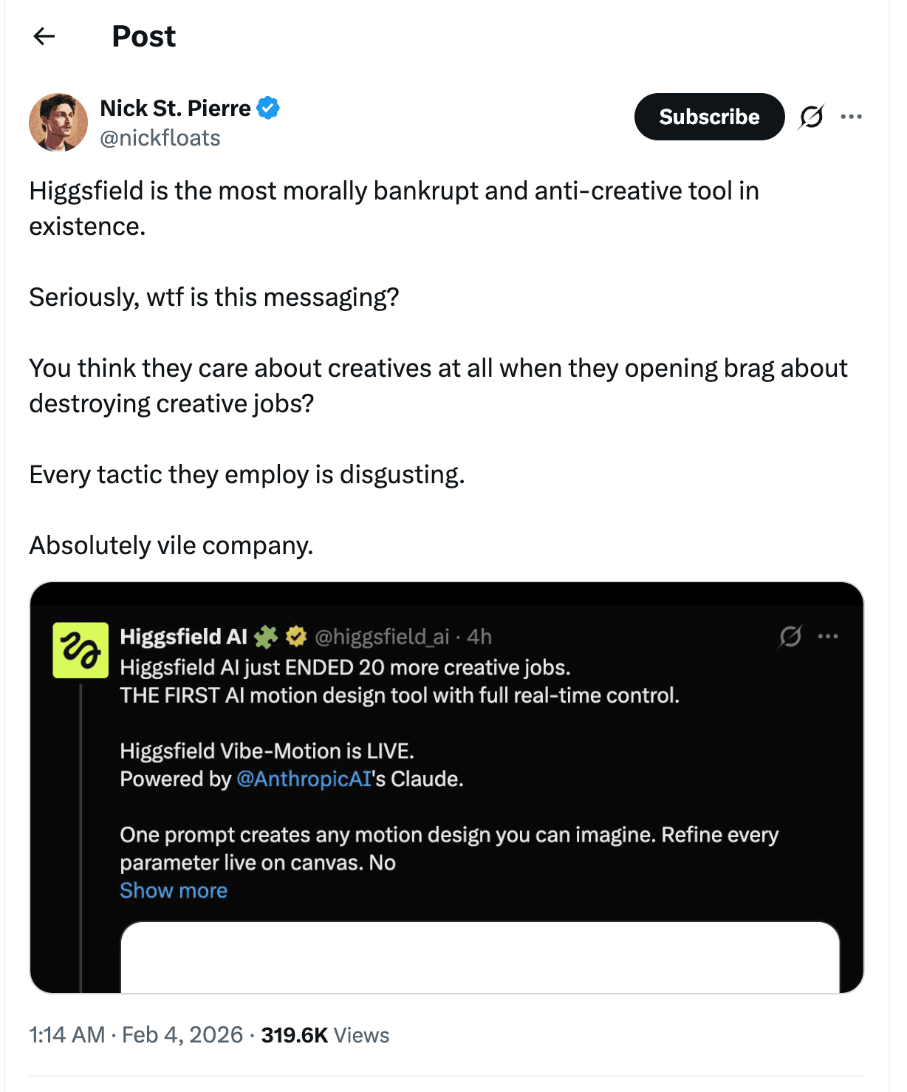The image size is (907, 1092).
Task: Open the 1:14 AM Feb 4, 2026 timestamp
Action: 136,1034
